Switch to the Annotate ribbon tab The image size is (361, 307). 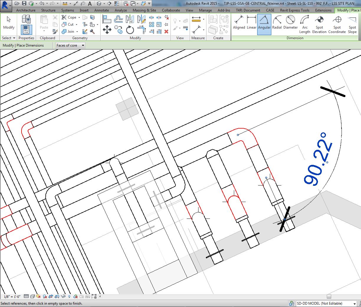coord(101,10)
